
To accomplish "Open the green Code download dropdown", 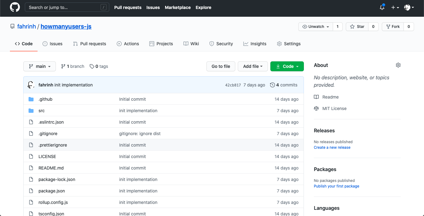I will (287, 66).
